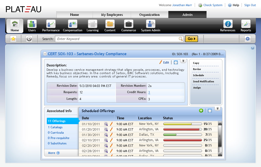This screenshot has width=261, height=167.
Task: Click the 7/25 enrollment progress bar
Action: click(x=183, y=135)
